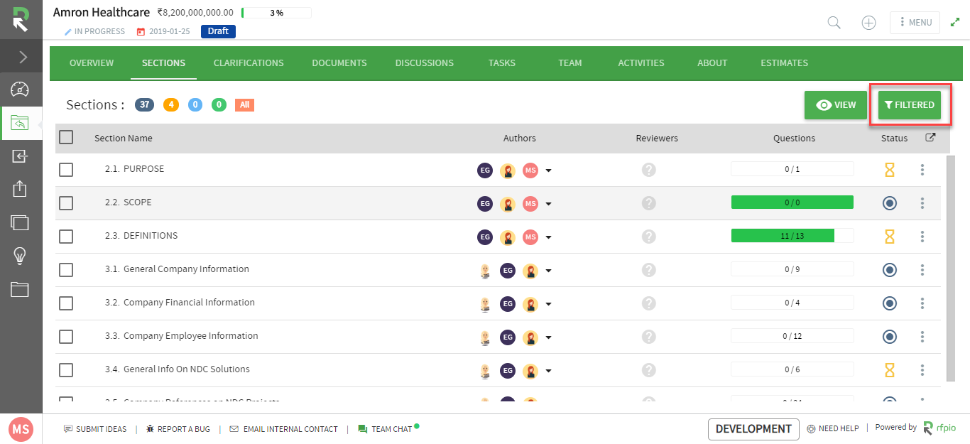Screen dimensions: 970x444
Task: Go to the DISCUSSIONS tab
Action: tap(425, 63)
